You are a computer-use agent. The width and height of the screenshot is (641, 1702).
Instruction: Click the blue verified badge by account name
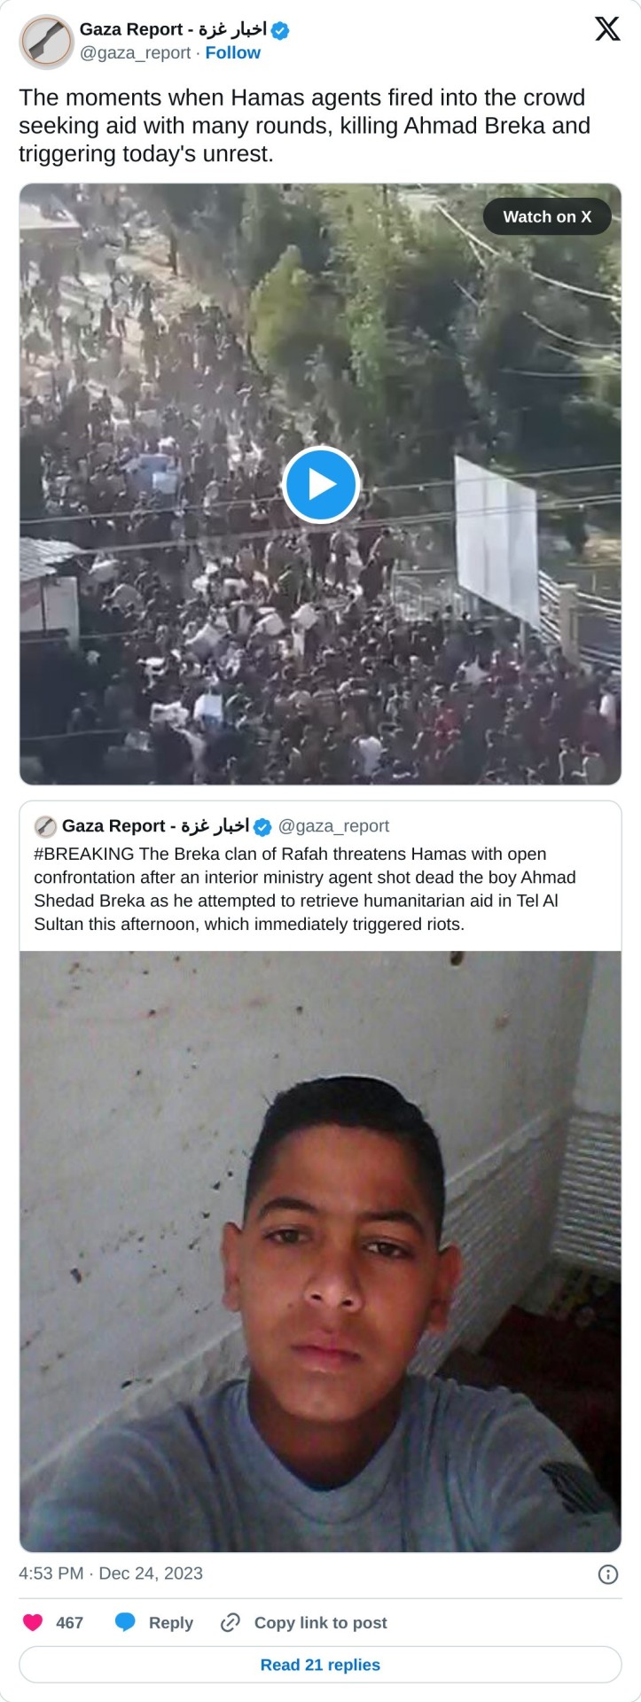pos(280,30)
